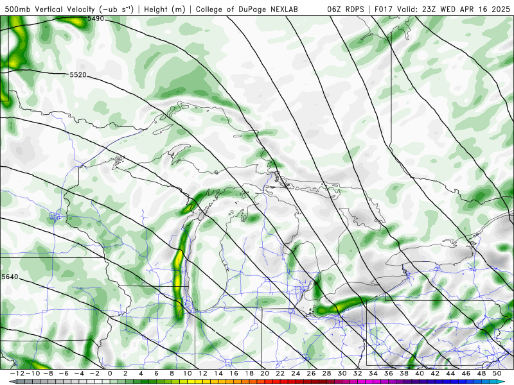Screen dimensions: 514x385
Task: Click the 32 value on color scale
Action: click(x=358, y=373)
